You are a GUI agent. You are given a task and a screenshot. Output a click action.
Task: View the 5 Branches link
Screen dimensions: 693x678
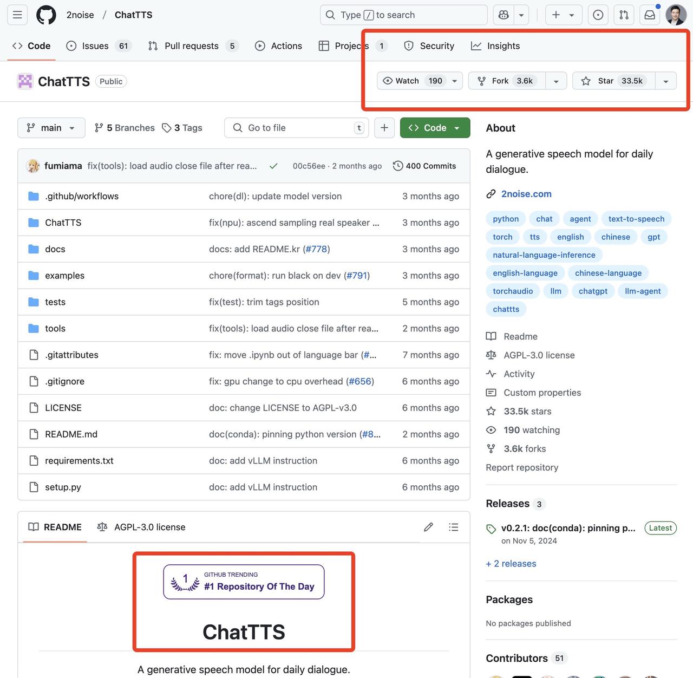pos(125,128)
